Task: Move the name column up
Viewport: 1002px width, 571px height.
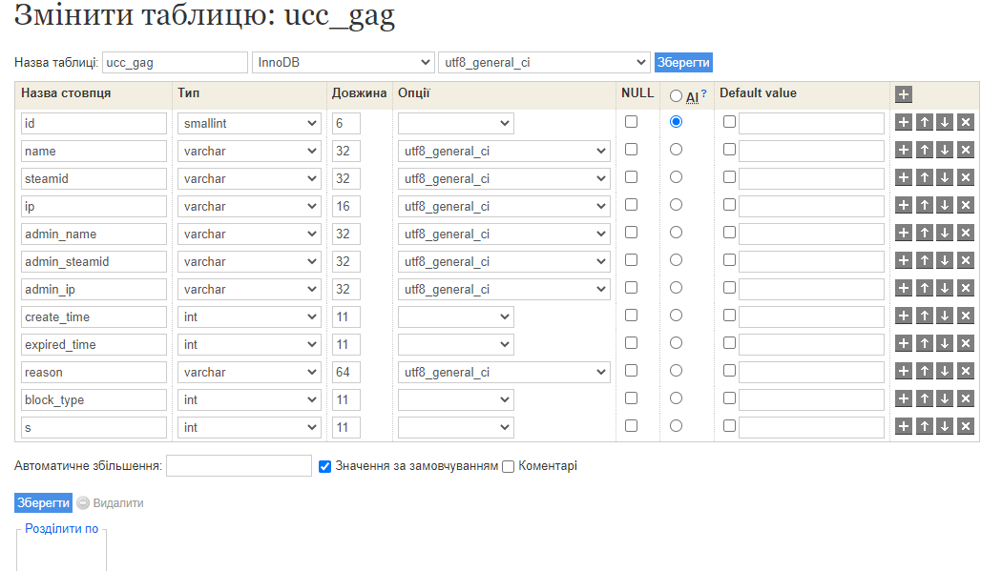Action: pos(924,150)
